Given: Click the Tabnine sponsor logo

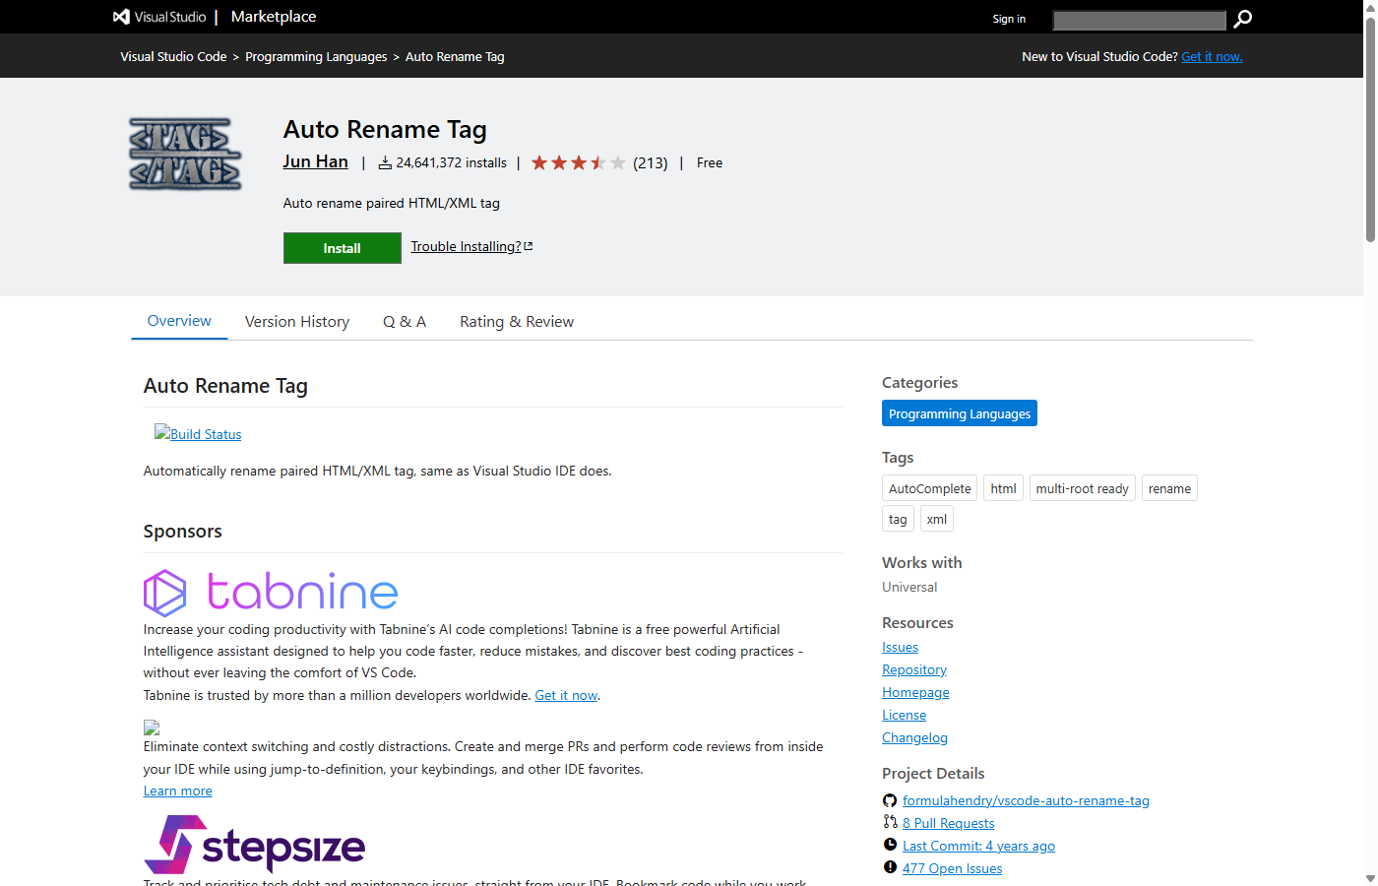Looking at the screenshot, I should pyautogui.click(x=271, y=593).
